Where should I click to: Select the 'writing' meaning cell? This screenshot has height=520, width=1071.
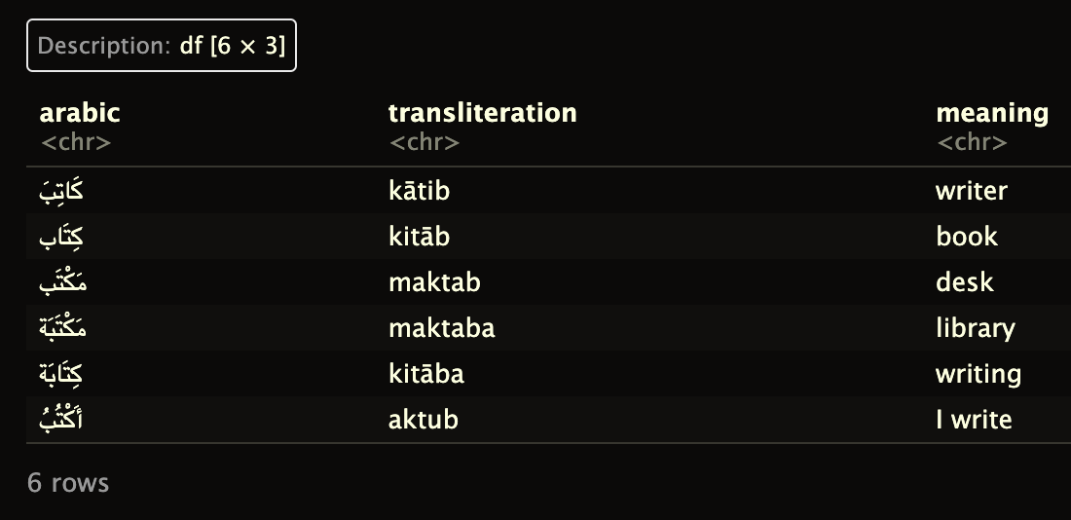tap(979, 374)
